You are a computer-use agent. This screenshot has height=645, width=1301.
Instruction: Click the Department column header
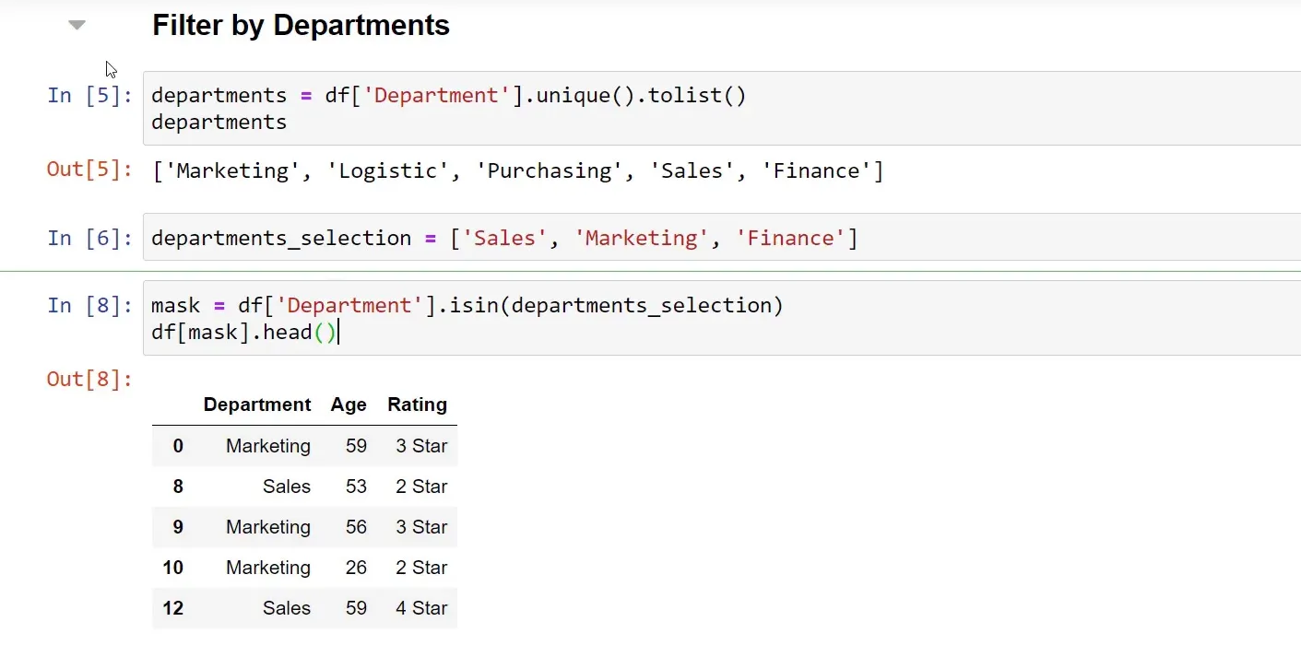point(257,405)
